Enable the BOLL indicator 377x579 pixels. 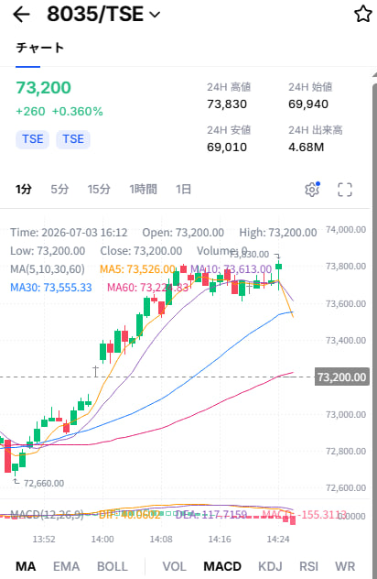113,566
